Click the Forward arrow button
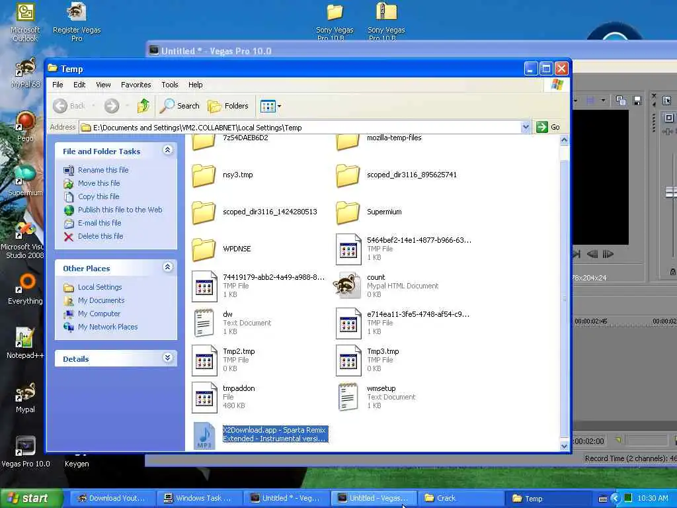Viewport: 677px width, 508px height. coord(112,106)
